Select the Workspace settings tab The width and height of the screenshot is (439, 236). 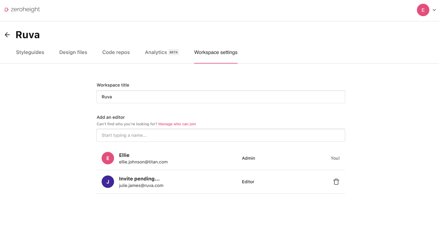point(216,52)
